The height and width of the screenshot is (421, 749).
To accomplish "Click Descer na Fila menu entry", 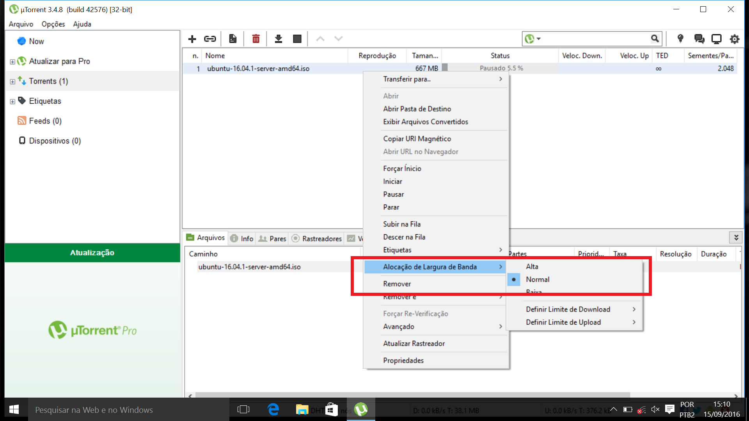I will pyautogui.click(x=436, y=237).
